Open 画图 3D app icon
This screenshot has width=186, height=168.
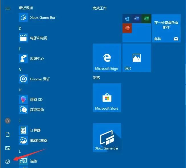(23, 99)
